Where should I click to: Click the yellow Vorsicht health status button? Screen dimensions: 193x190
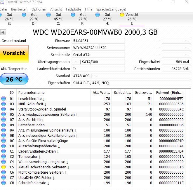[x=14, y=54]
